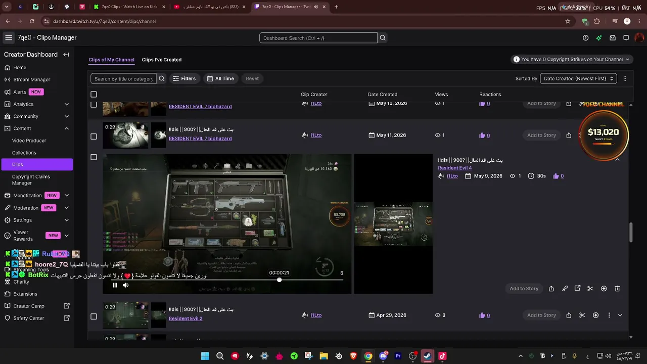Open the whispers chat icon
647x364 pixels.
click(626, 38)
